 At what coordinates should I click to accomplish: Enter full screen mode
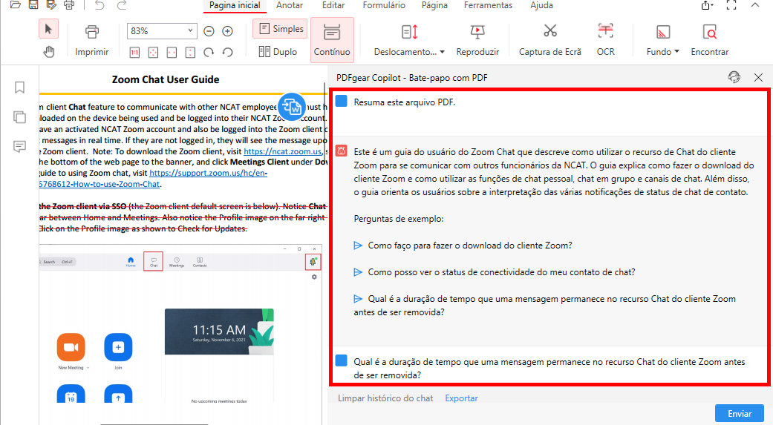(x=731, y=5)
